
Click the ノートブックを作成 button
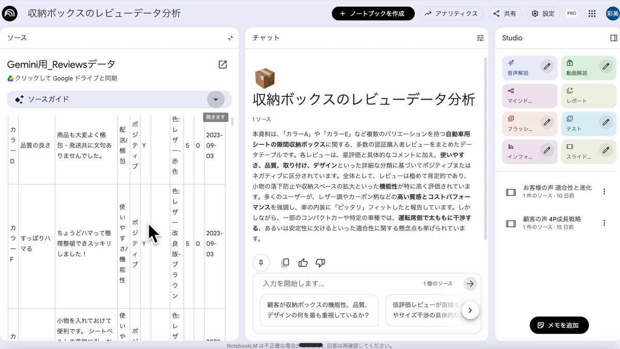pyautogui.click(x=373, y=13)
